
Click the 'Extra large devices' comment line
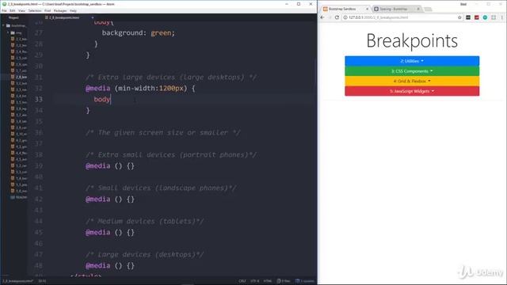(171, 78)
